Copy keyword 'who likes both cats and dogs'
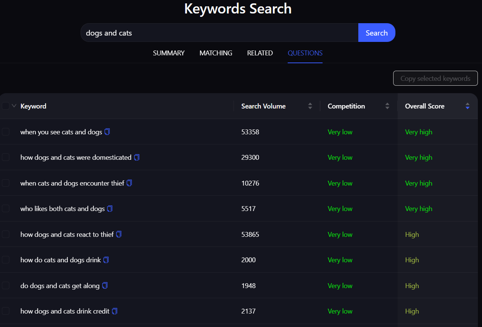482x327 pixels. click(x=110, y=209)
